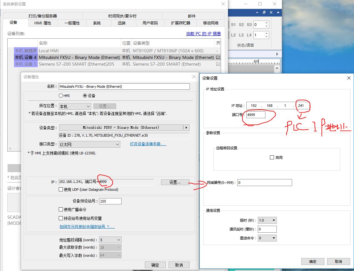Click the S2 state button
354x271 pixels.
pos(241,25)
